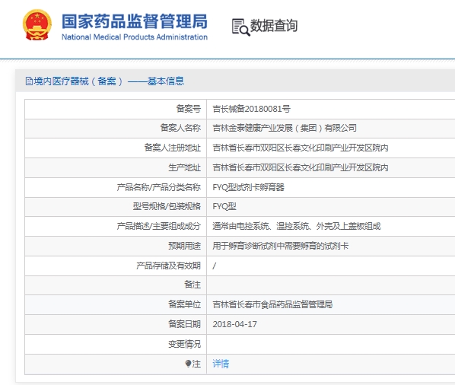Click the 备案人名称 label
The height and width of the screenshot is (385, 455).
pyautogui.click(x=180, y=128)
